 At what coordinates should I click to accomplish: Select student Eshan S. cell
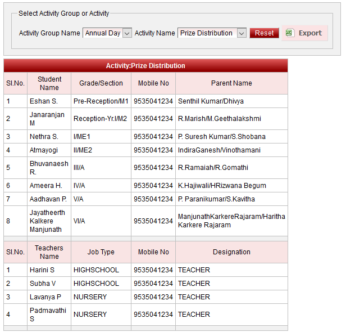[44, 101]
